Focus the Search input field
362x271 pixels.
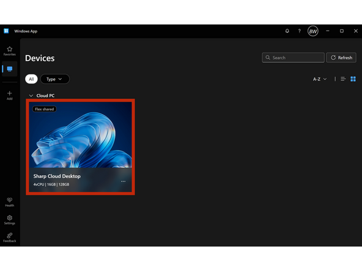[x=293, y=57]
